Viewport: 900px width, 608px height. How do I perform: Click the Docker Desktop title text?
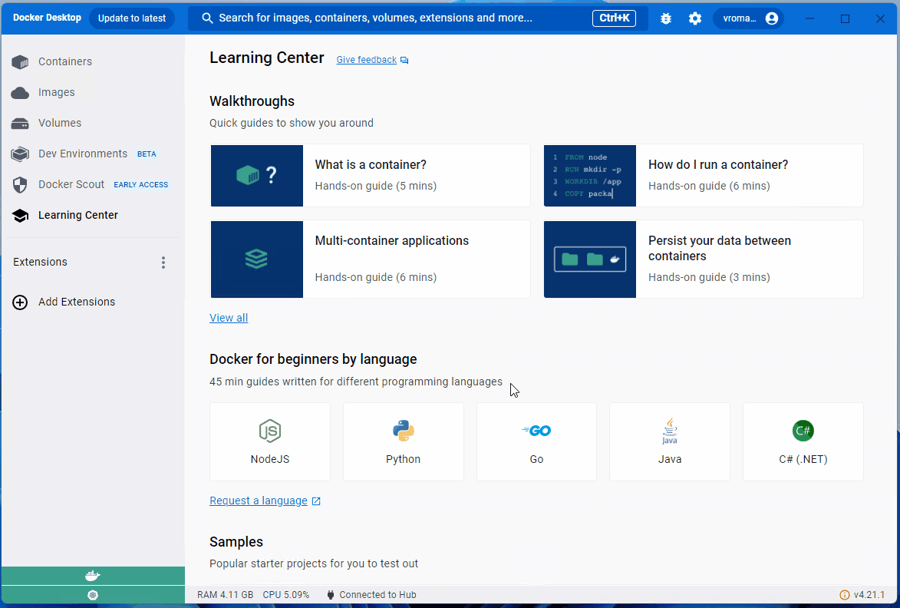[x=47, y=18]
